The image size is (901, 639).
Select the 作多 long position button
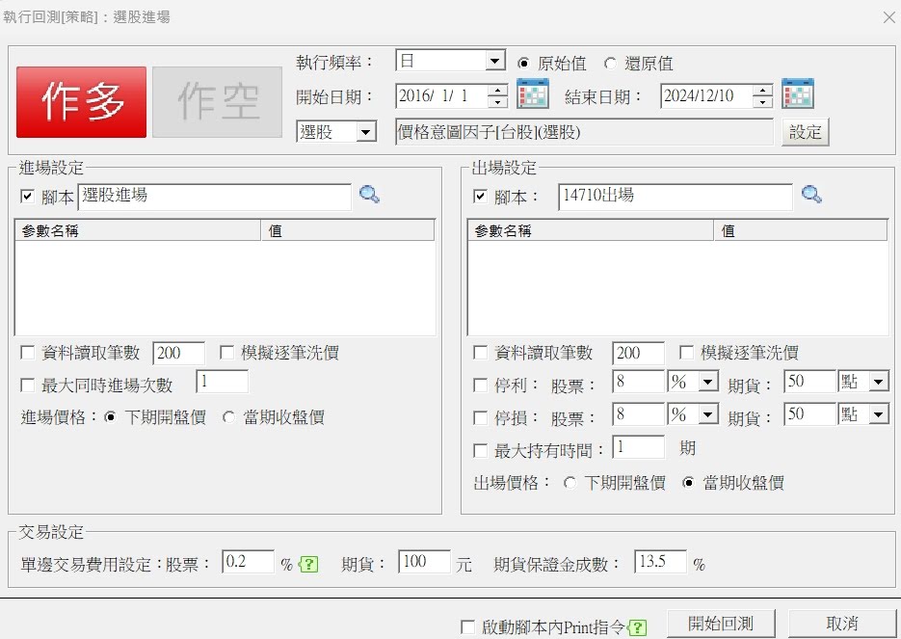point(82,101)
